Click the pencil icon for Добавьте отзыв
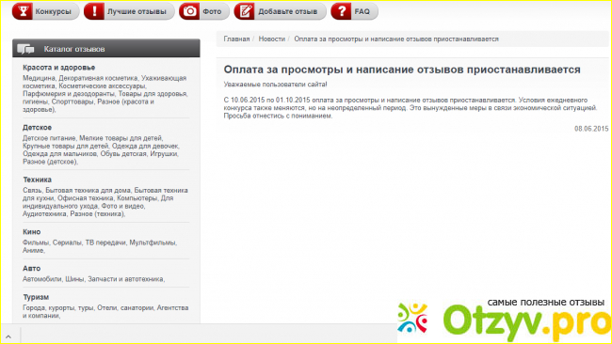Image resolution: width=612 pixels, height=344 pixels. [245, 11]
